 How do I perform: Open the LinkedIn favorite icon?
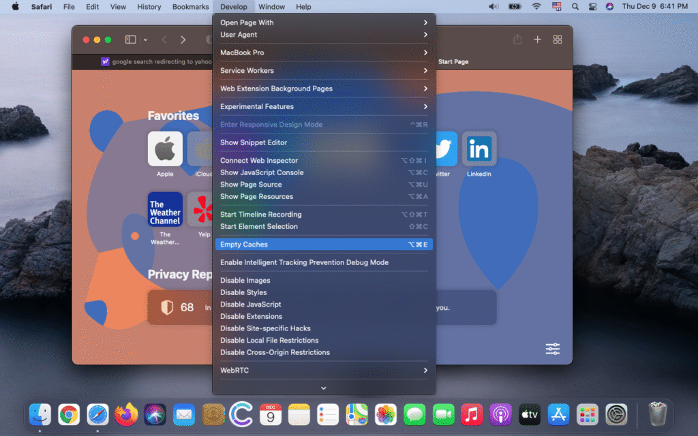pos(479,149)
